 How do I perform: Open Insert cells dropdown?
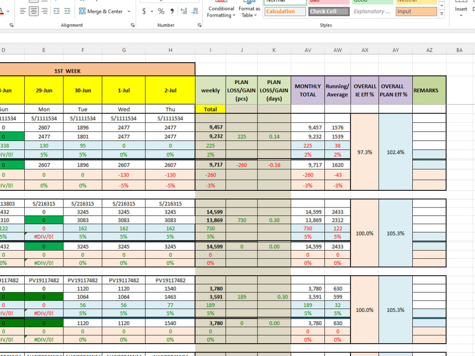click(461, 11)
